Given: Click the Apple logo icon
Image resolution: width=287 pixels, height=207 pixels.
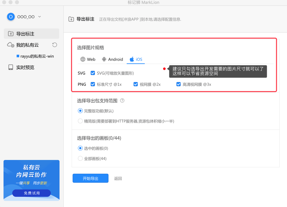Looking at the screenshot, I should coord(132,59).
